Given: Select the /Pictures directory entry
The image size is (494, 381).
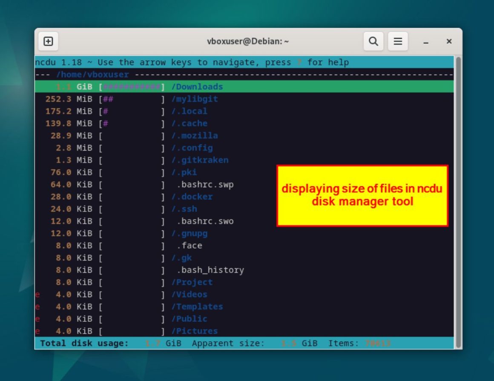Looking at the screenshot, I should click(195, 331).
